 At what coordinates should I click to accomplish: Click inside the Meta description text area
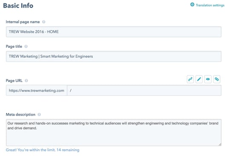click(x=114, y=133)
